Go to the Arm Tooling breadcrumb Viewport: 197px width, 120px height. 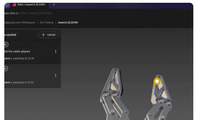click(46, 22)
